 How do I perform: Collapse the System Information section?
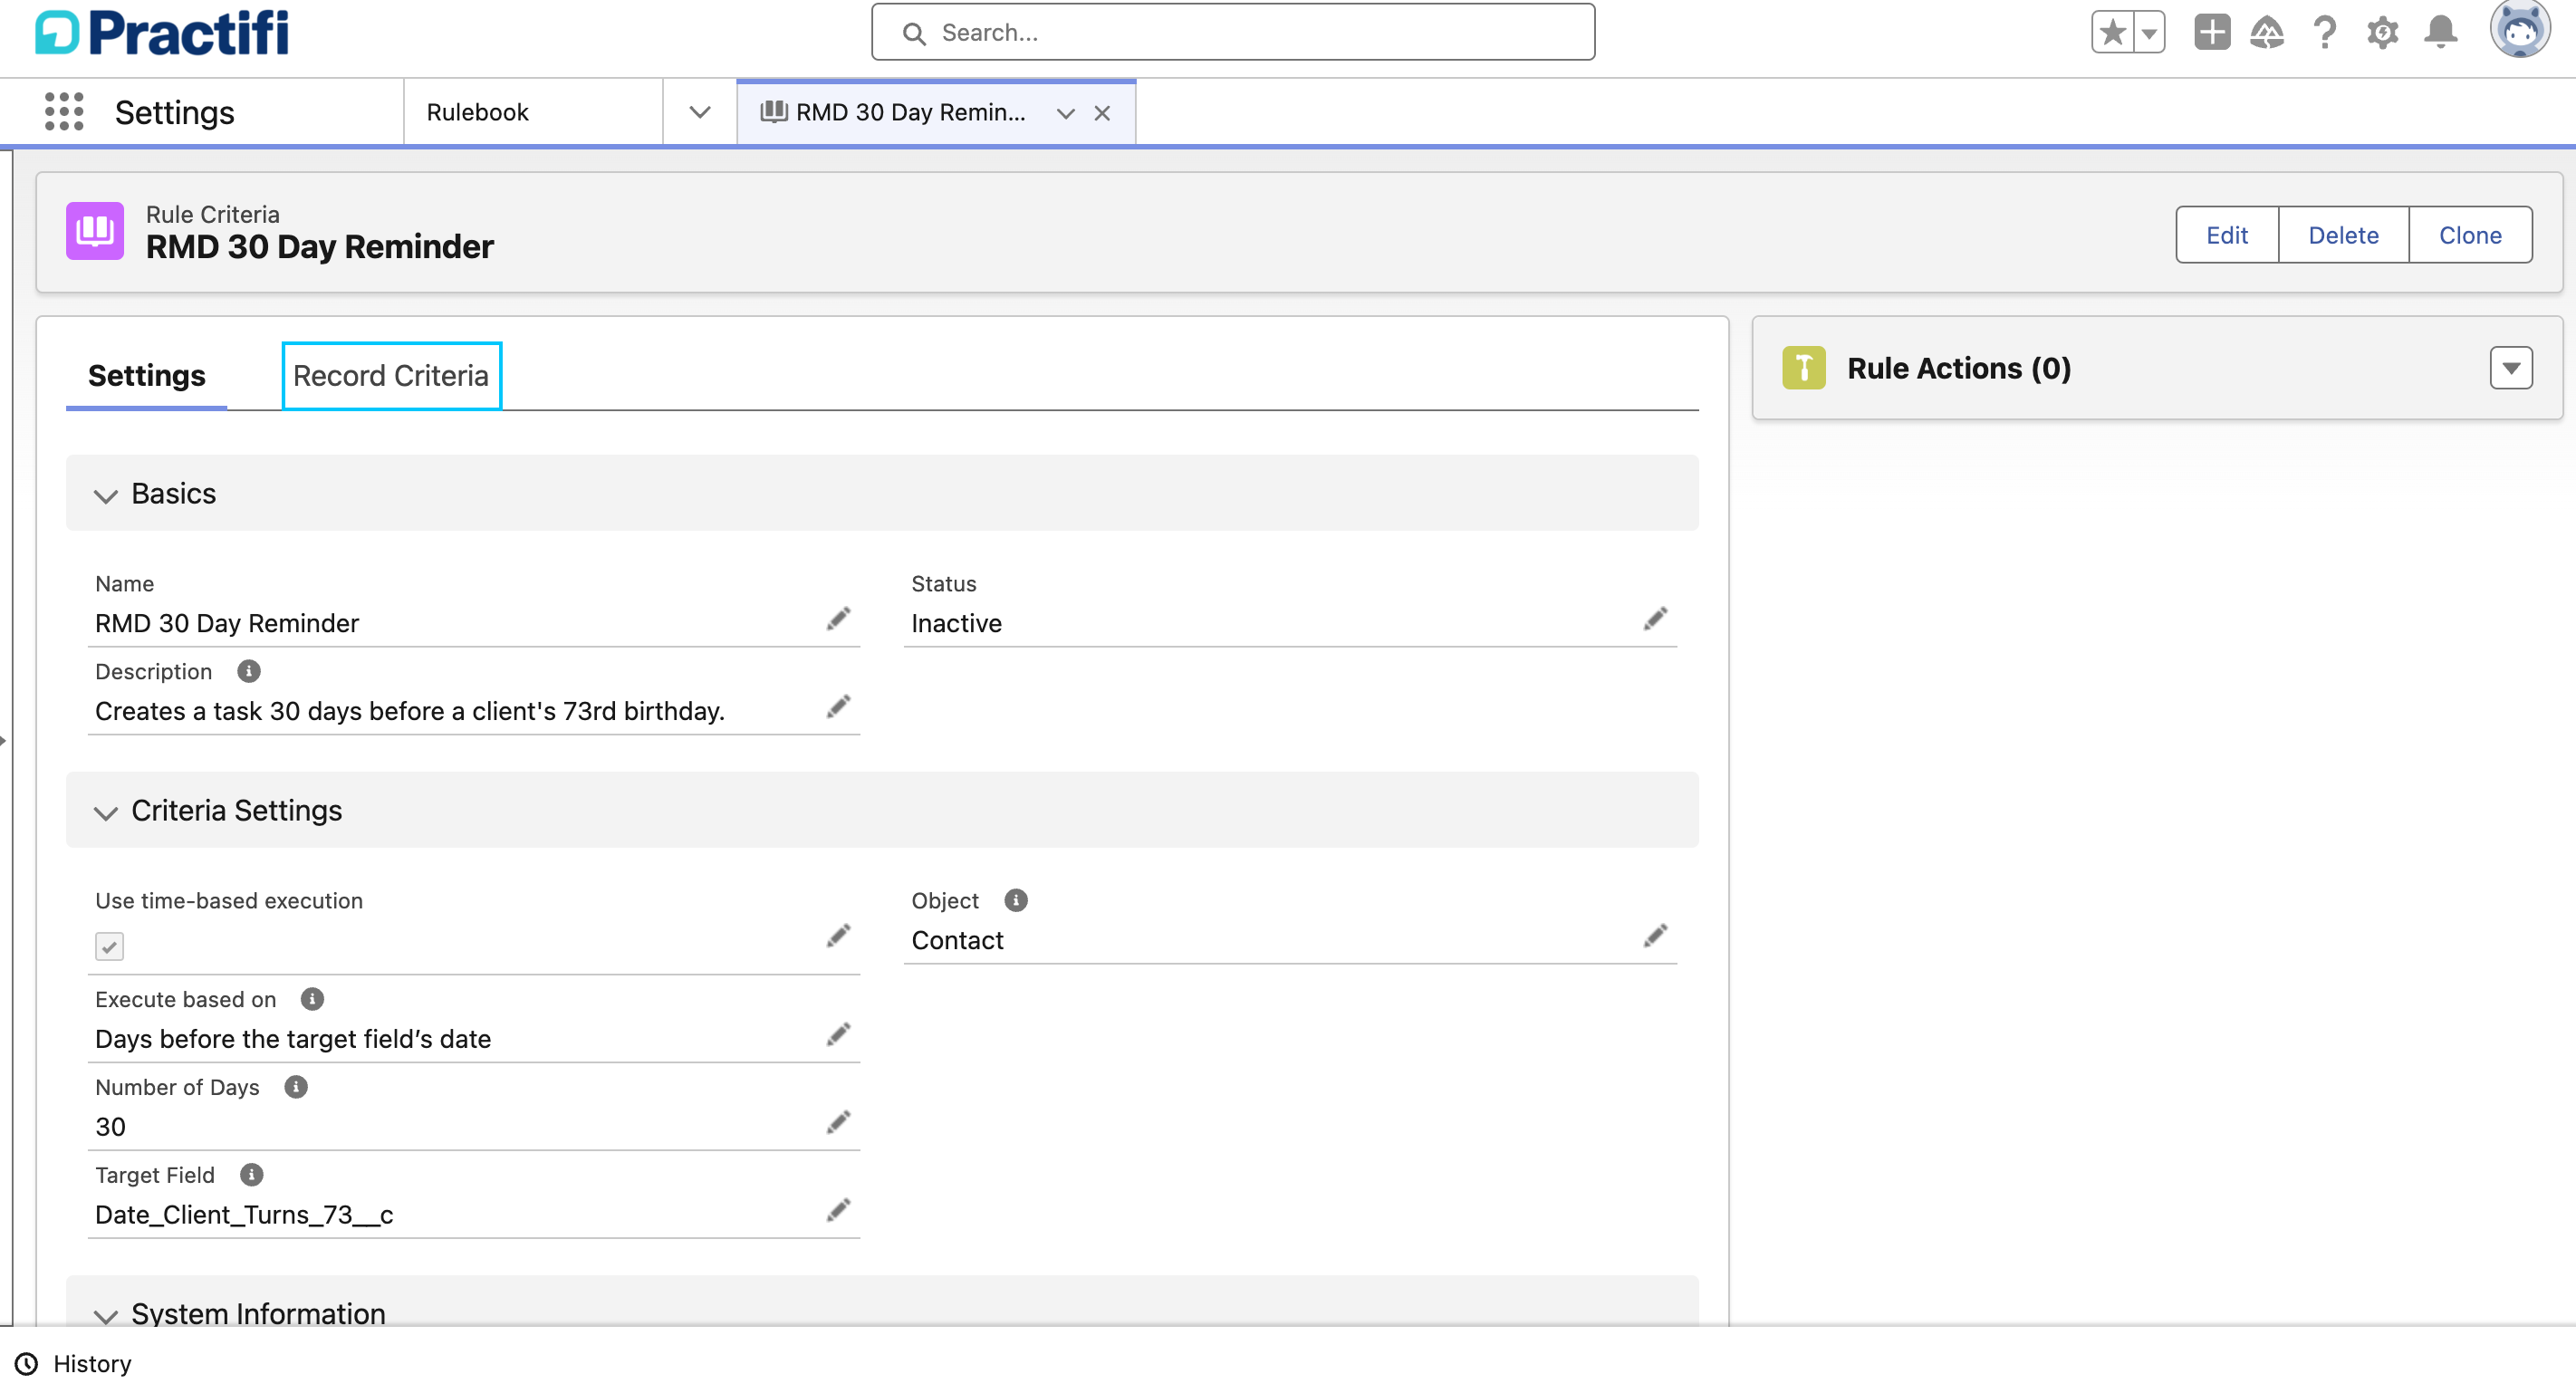click(x=882, y=1302)
